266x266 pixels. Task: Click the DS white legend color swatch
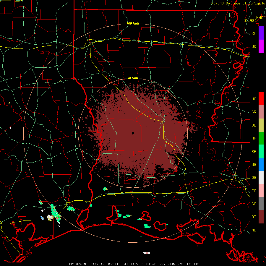point(261,177)
